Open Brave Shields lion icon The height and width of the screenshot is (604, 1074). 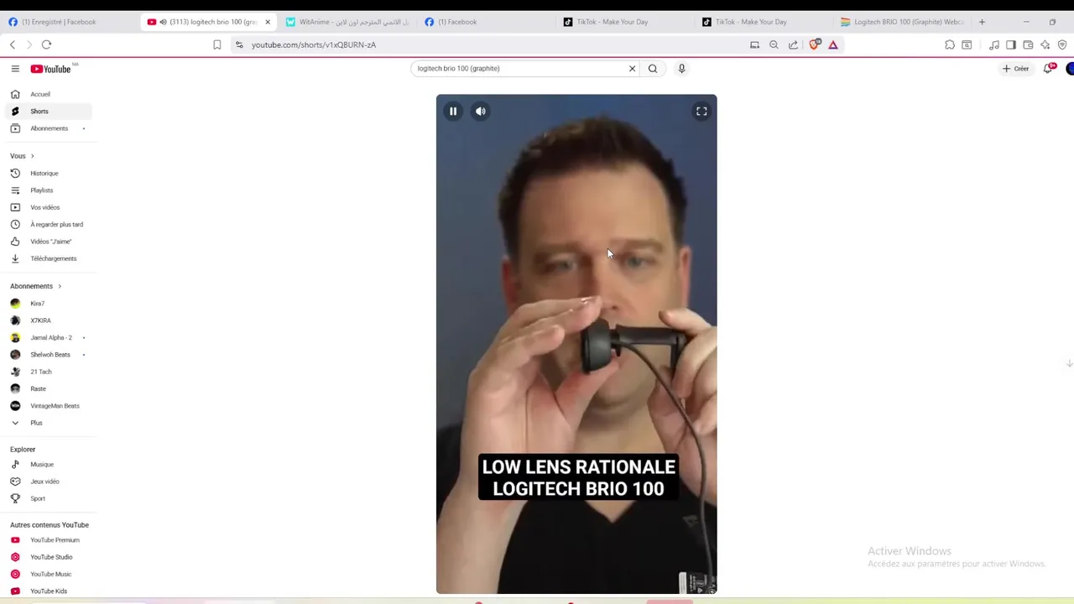tap(814, 44)
